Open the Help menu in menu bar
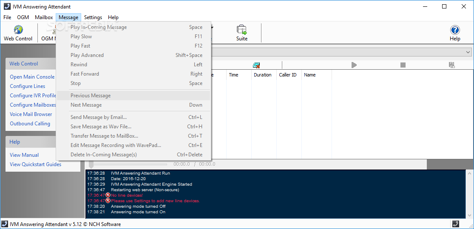This screenshot has width=474, height=229. [x=113, y=17]
